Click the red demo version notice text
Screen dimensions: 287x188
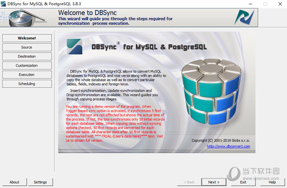tap(115, 123)
